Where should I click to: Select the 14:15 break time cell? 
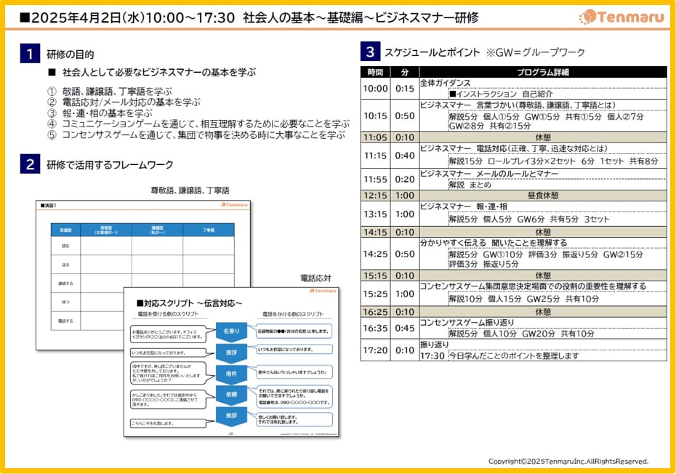(x=375, y=232)
